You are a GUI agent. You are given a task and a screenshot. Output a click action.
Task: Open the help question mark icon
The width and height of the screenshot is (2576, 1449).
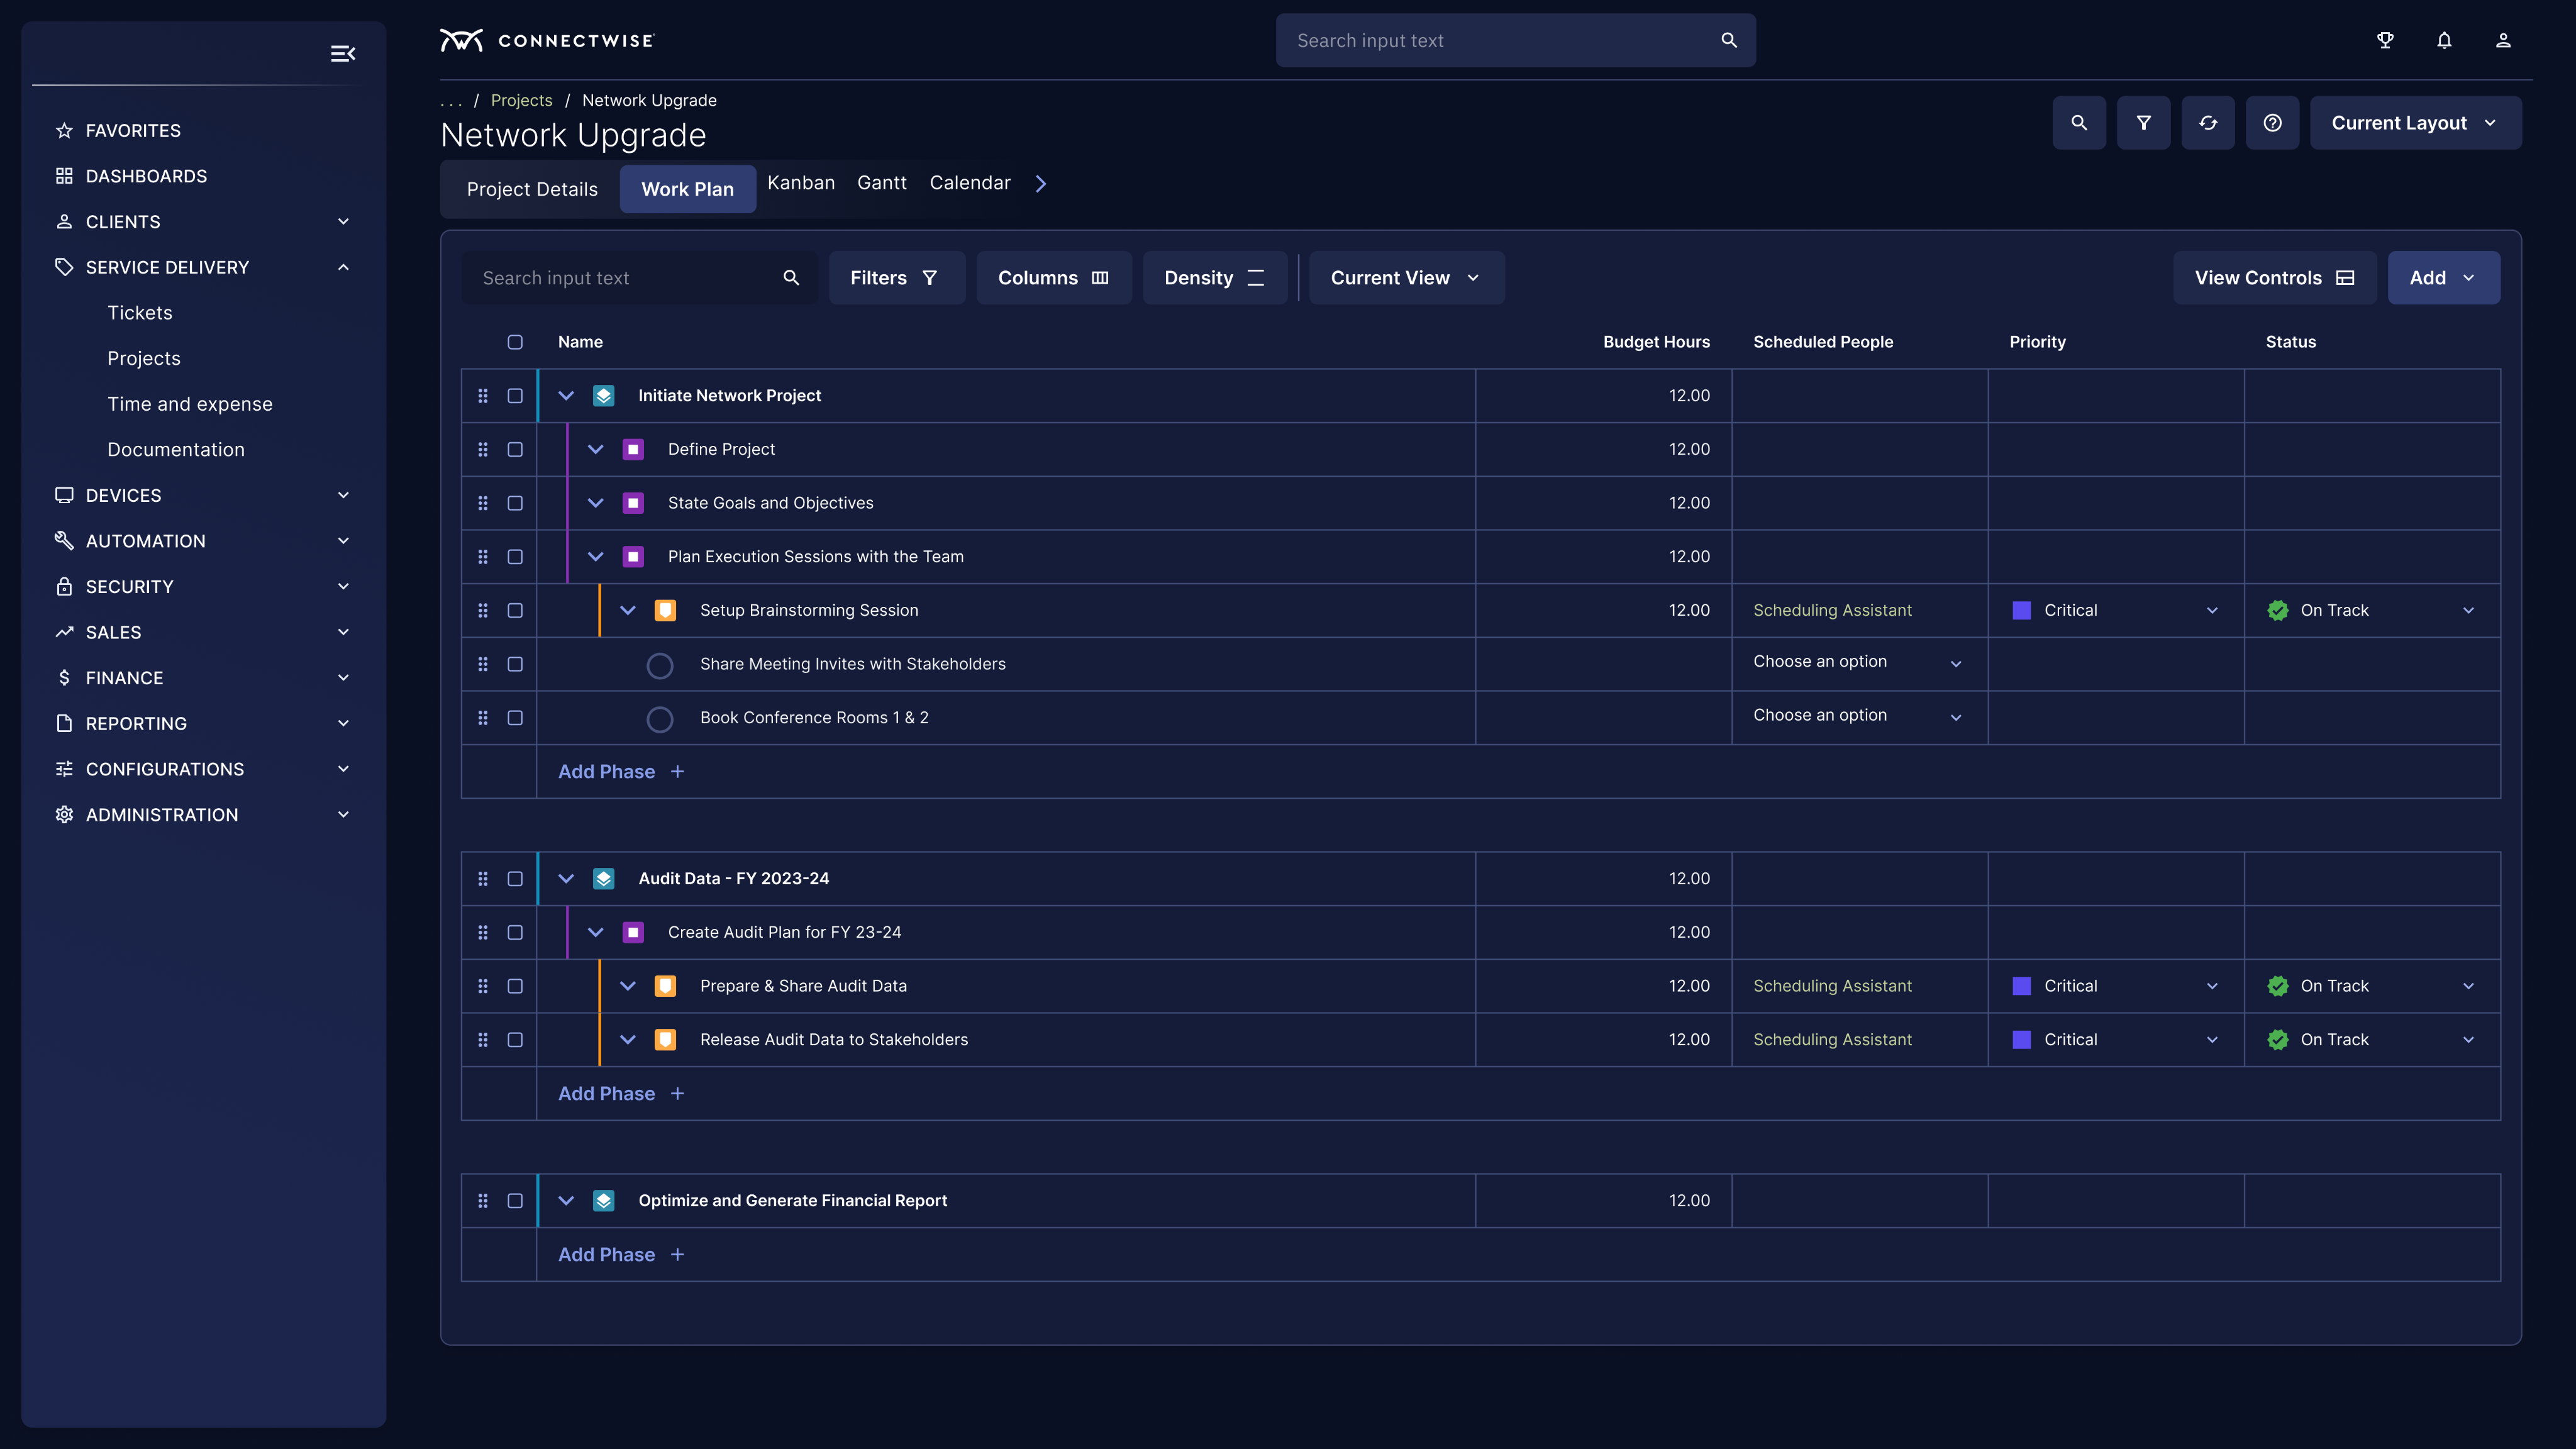[x=2272, y=123]
